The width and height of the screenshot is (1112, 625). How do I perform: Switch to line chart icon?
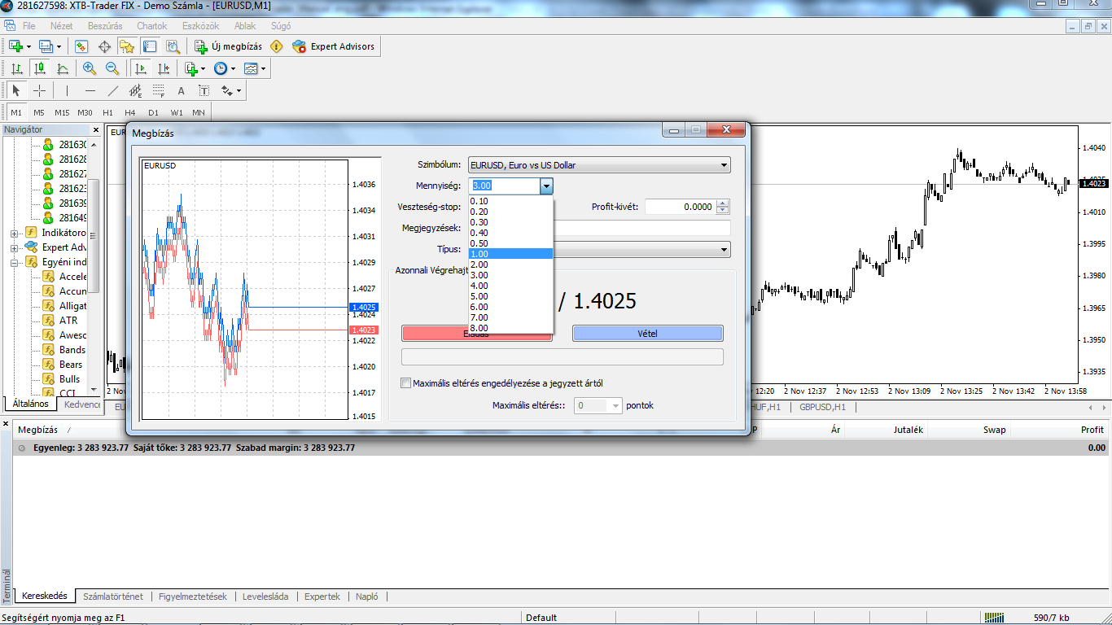tap(63, 68)
